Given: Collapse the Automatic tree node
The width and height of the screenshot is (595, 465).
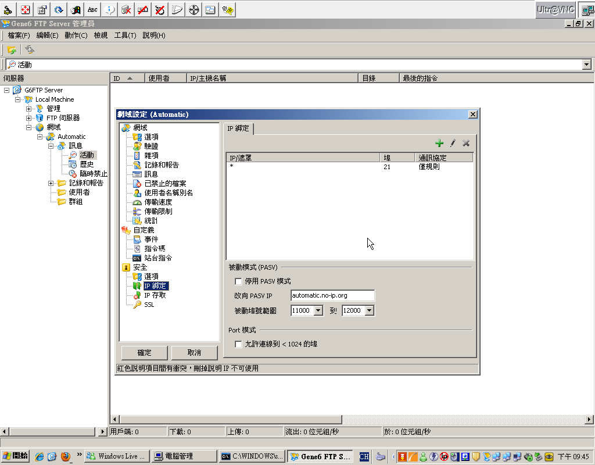Looking at the screenshot, I should pos(40,137).
